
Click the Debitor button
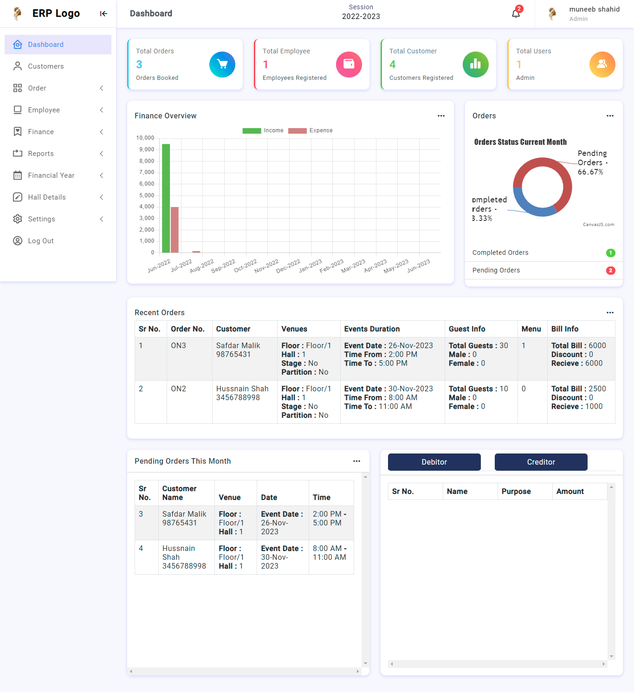(x=434, y=462)
